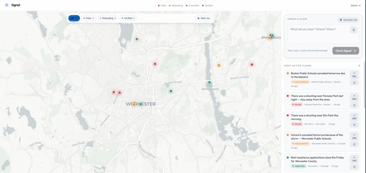This screenshot has width=366, height=173.
Task: Click green marker below Belmont Street label
Action: point(171,91)
